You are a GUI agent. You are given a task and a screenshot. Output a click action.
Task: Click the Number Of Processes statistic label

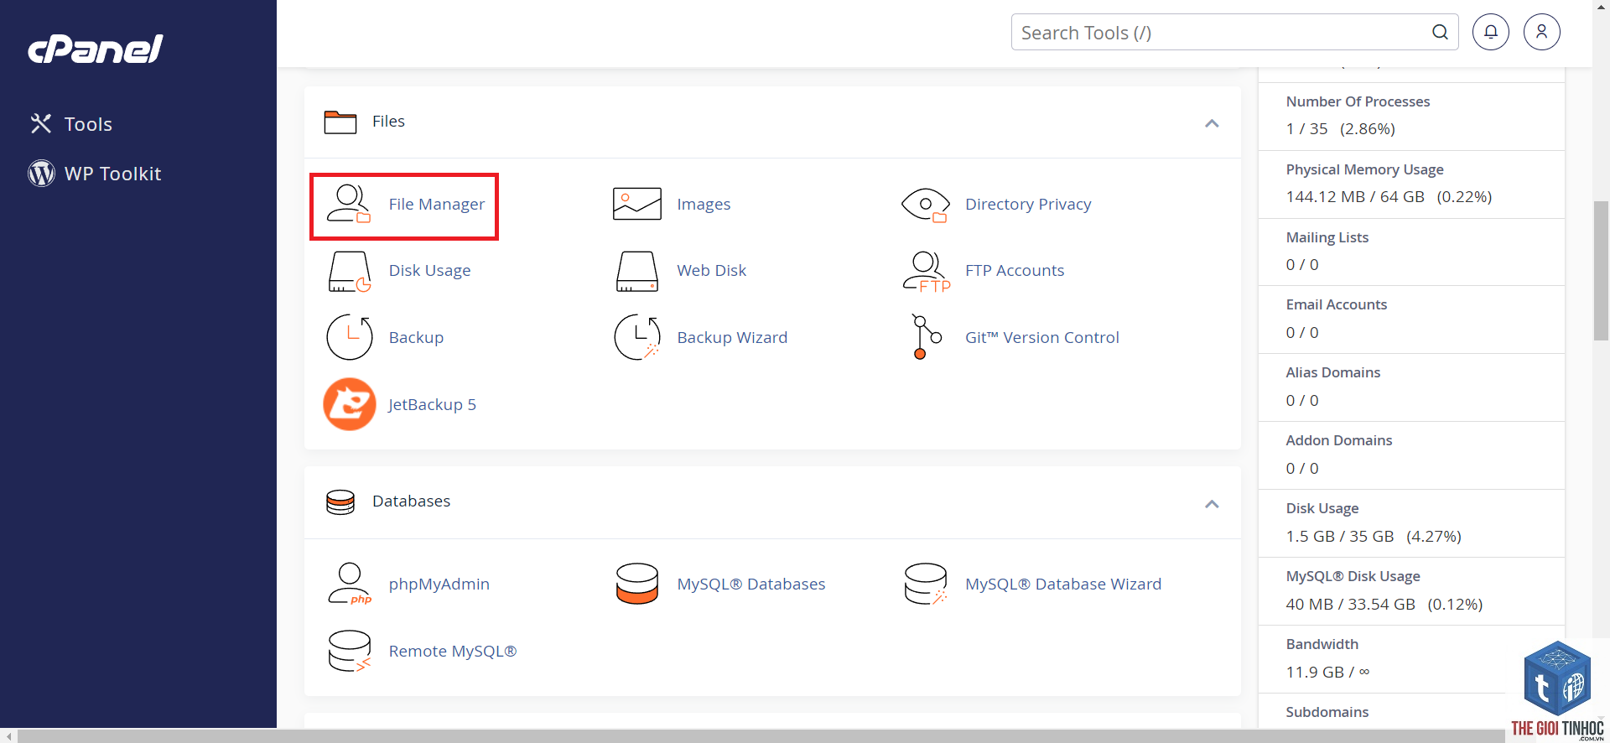coord(1358,101)
